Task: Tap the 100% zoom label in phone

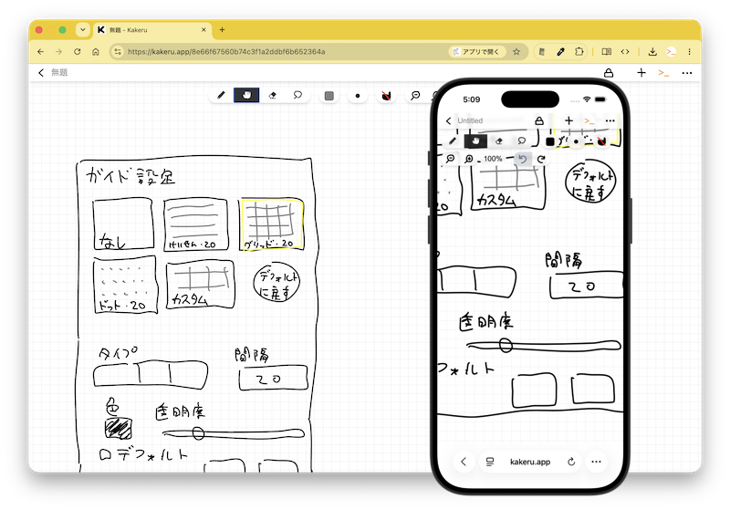Action: pyautogui.click(x=493, y=159)
